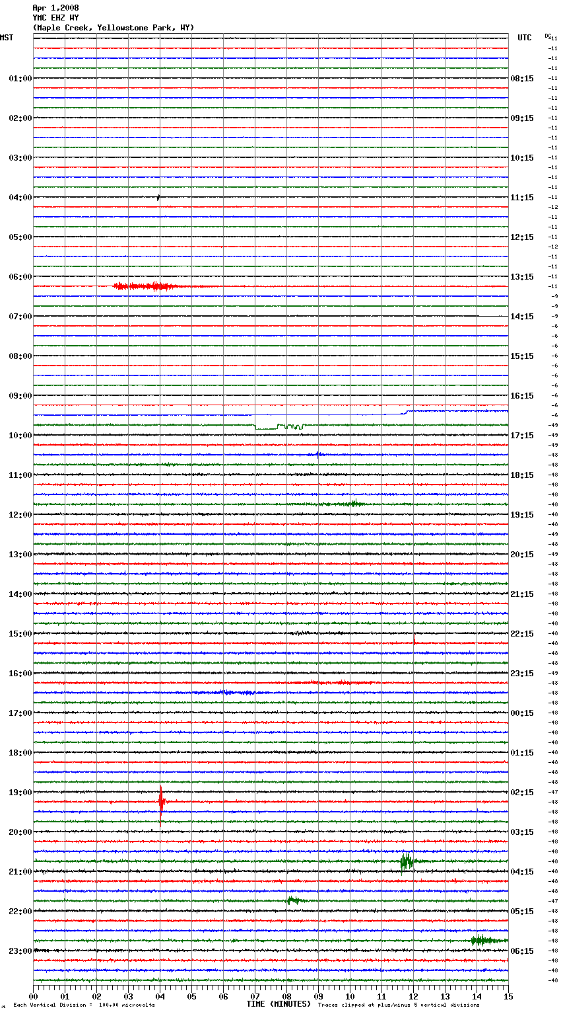Image resolution: width=561 pixels, height=1014 pixels.
Task: Select the 06:00 MST time label
Action: (x=20, y=277)
